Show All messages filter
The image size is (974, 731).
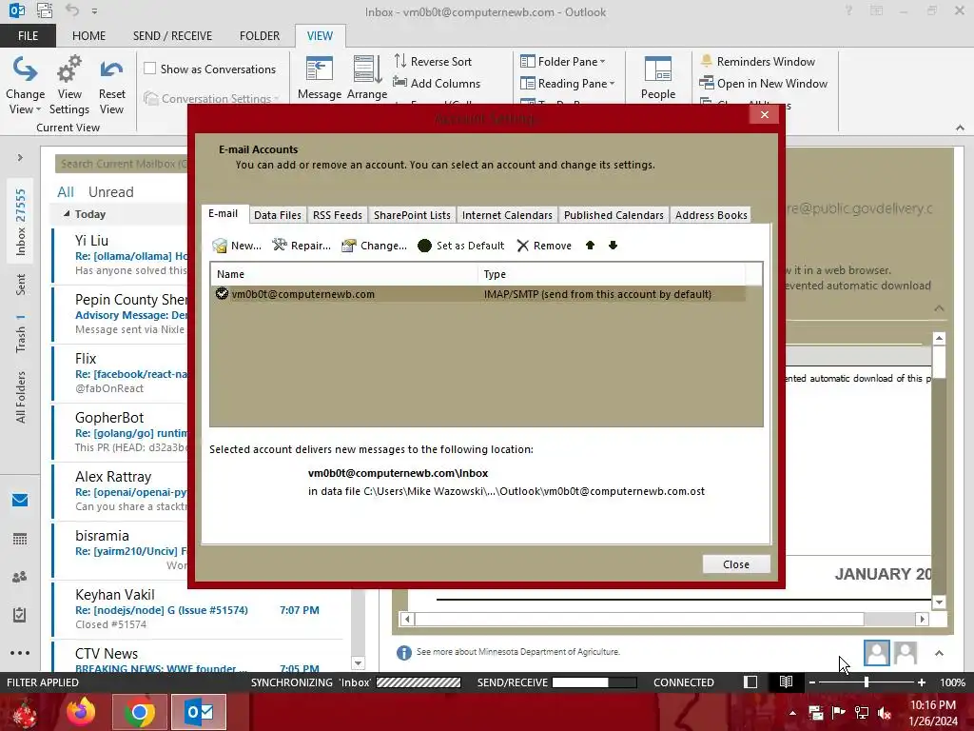click(x=66, y=192)
